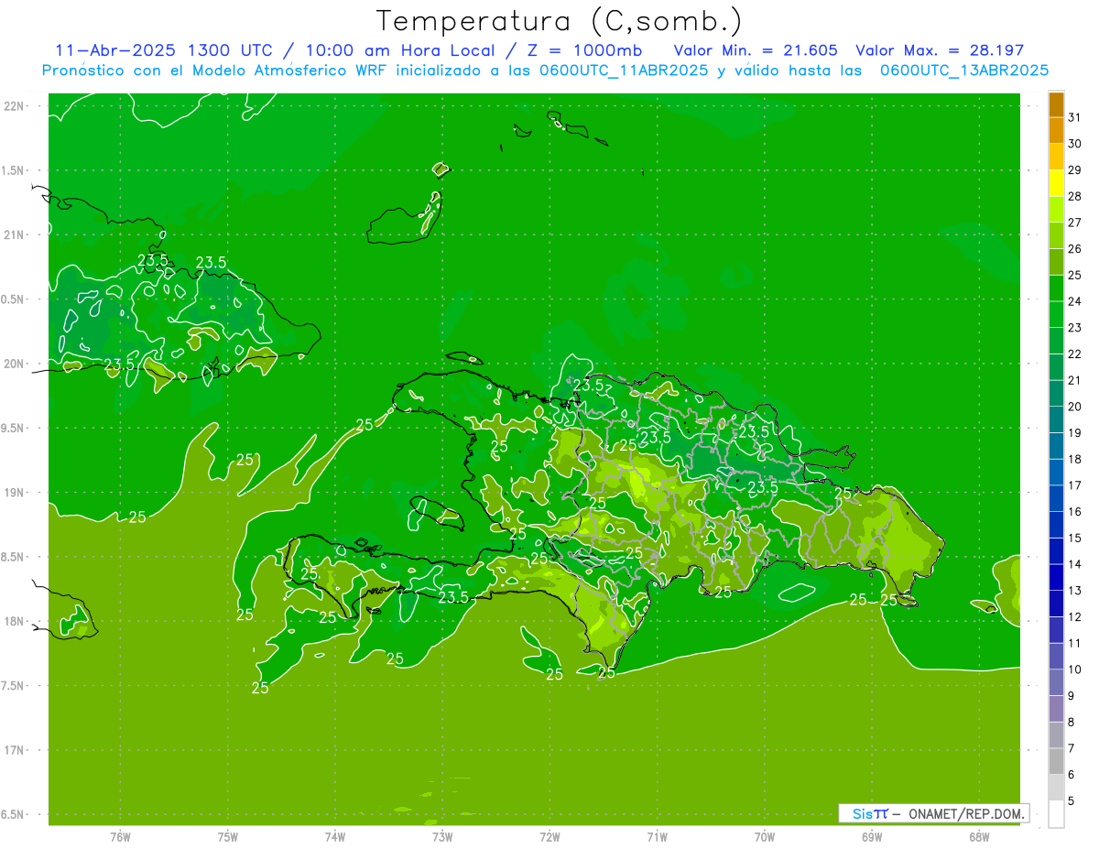
Task: Click the "Temperatura (C,somb.)" title
Action: click(560, 20)
